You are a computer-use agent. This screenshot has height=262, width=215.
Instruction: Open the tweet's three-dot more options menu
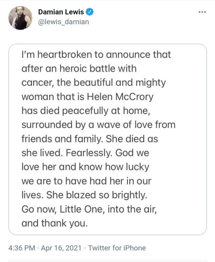point(202,12)
